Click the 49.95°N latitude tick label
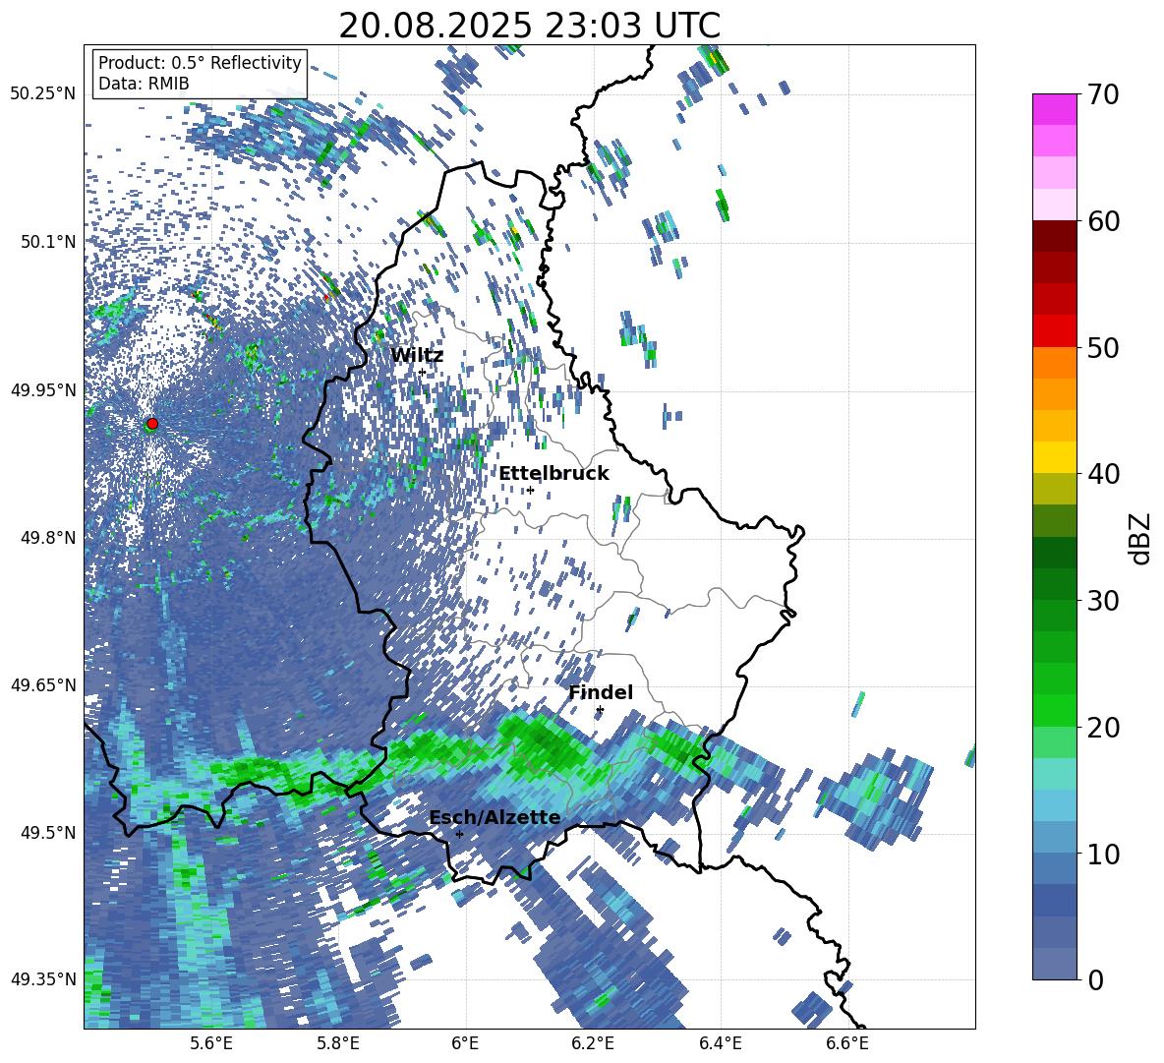Viewport: 1164px width, 1063px height. point(43,389)
